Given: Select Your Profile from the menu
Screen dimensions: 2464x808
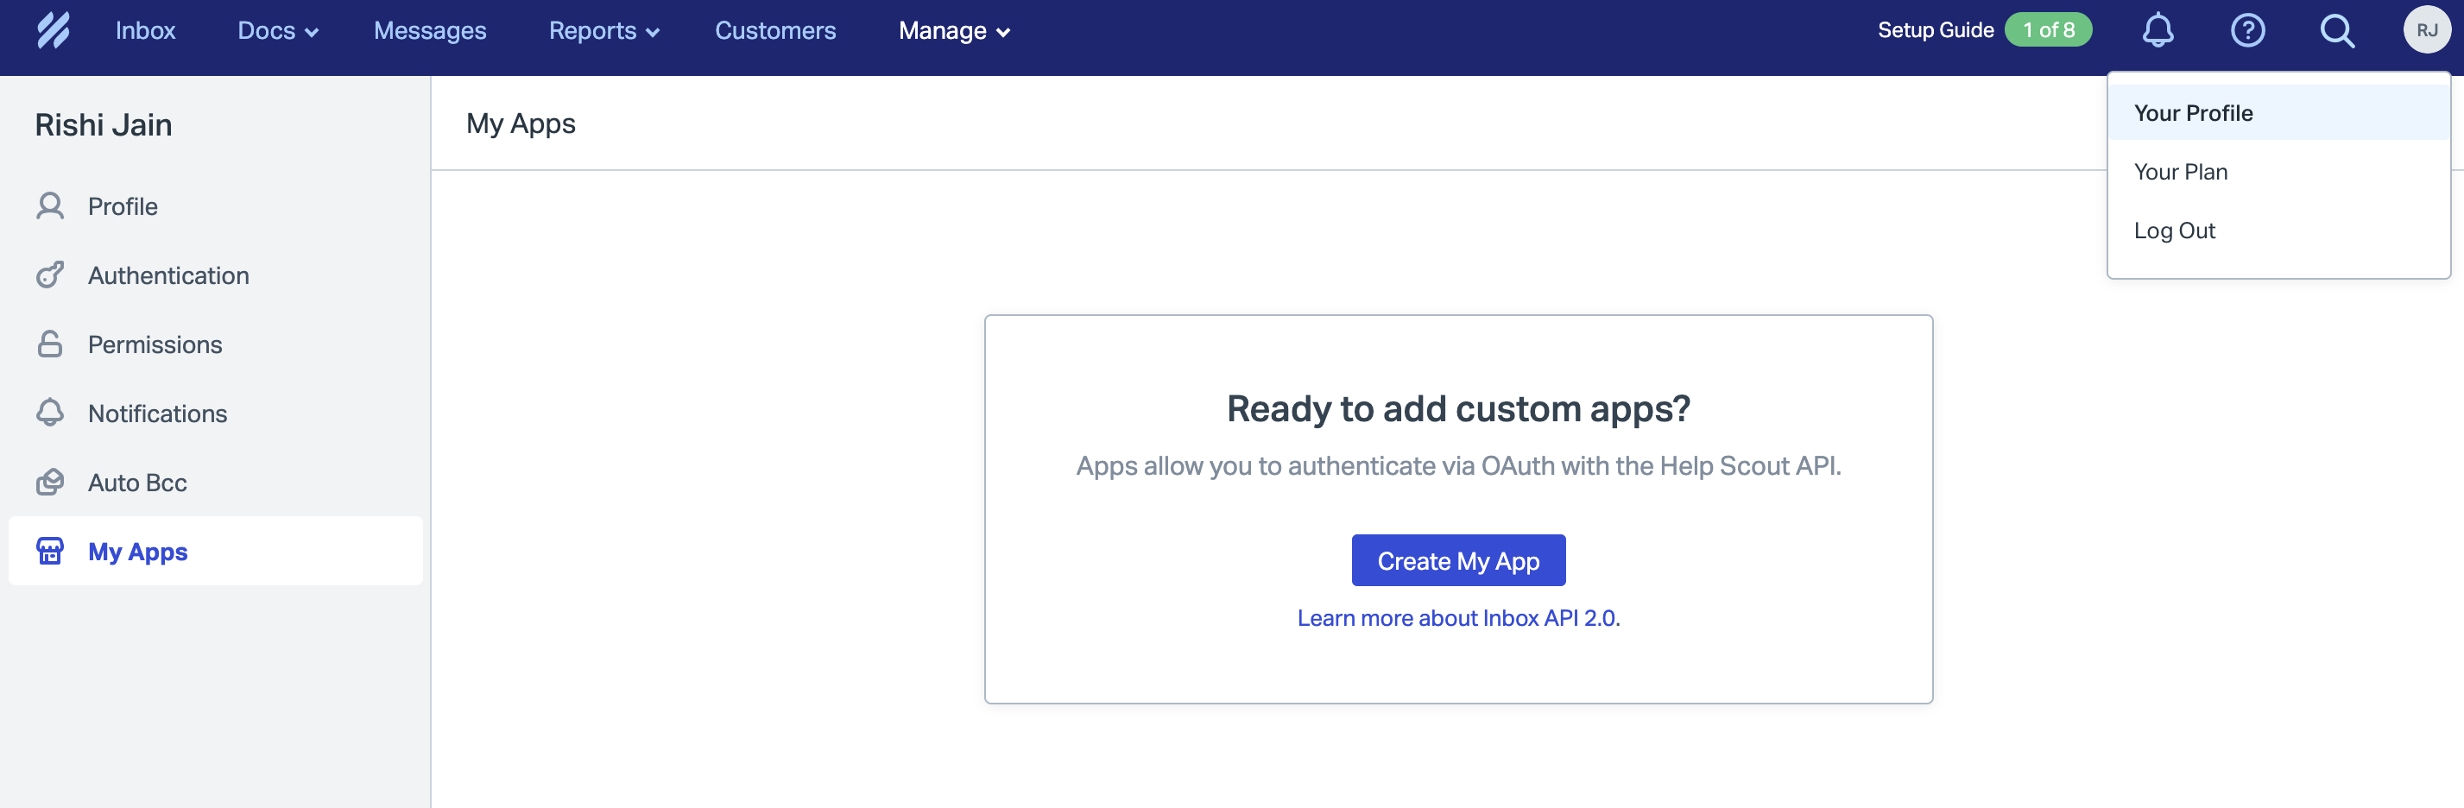Looking at the screenshot, I should coord(2192,112).
